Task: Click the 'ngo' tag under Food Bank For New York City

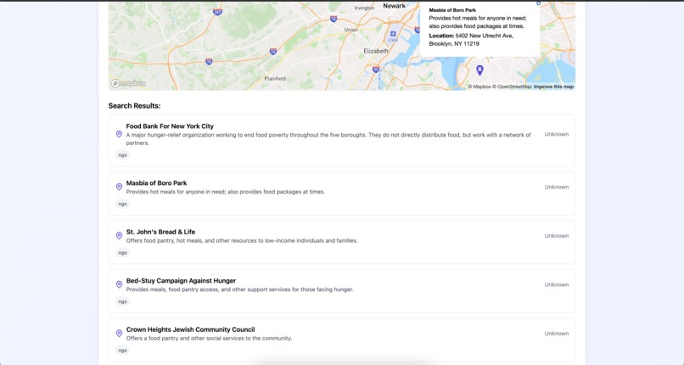Action: (x=122, y=155)
